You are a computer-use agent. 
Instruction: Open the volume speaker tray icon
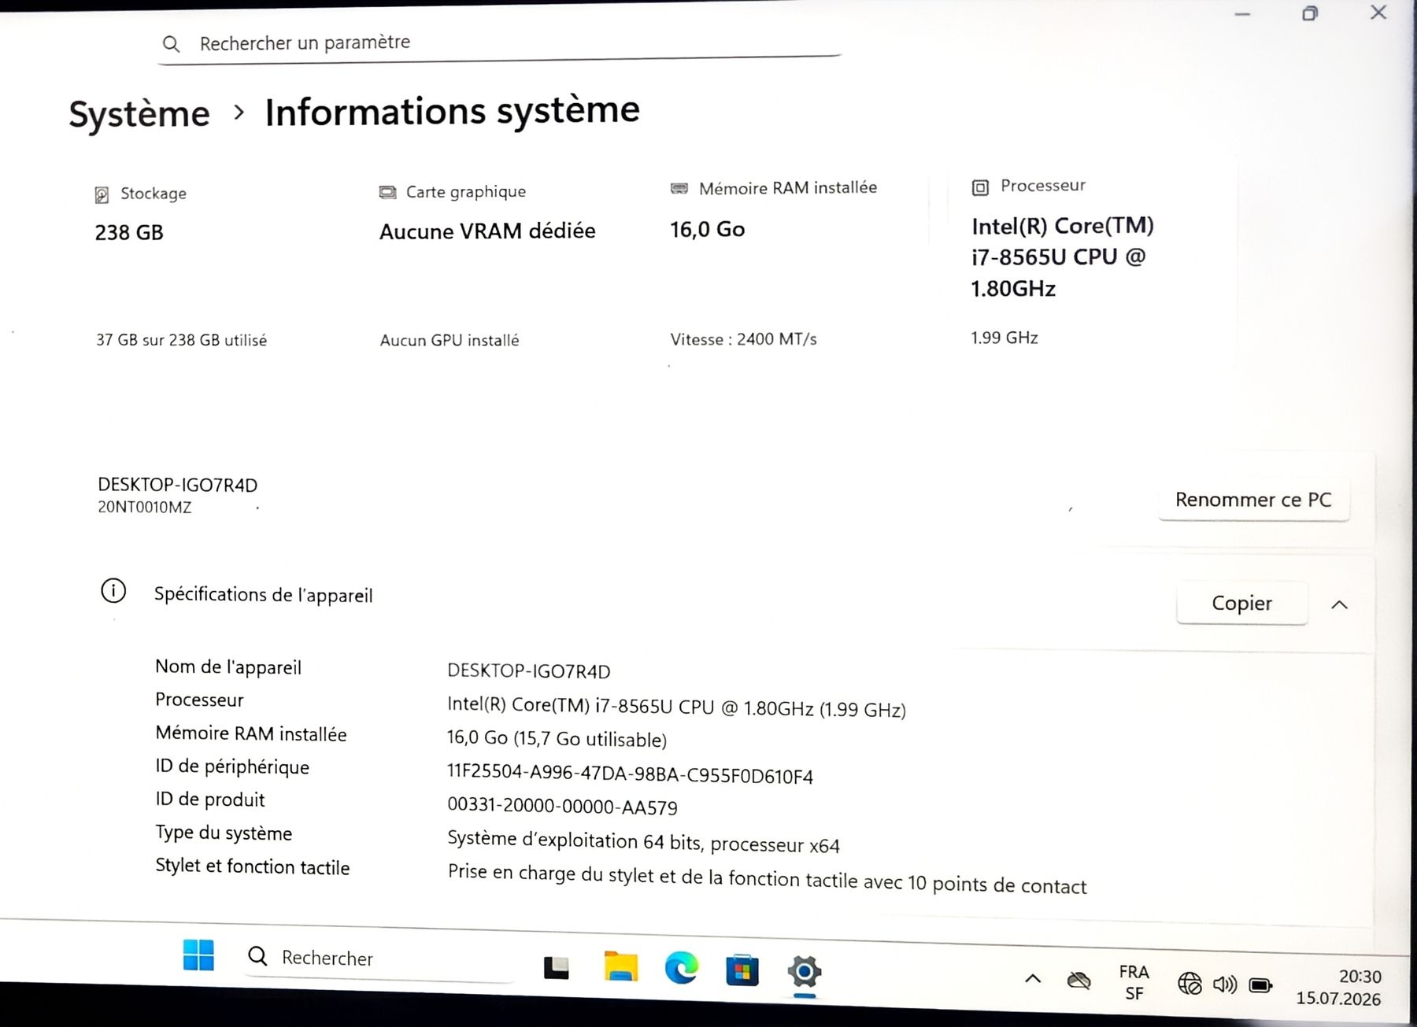pos(1225,985)
